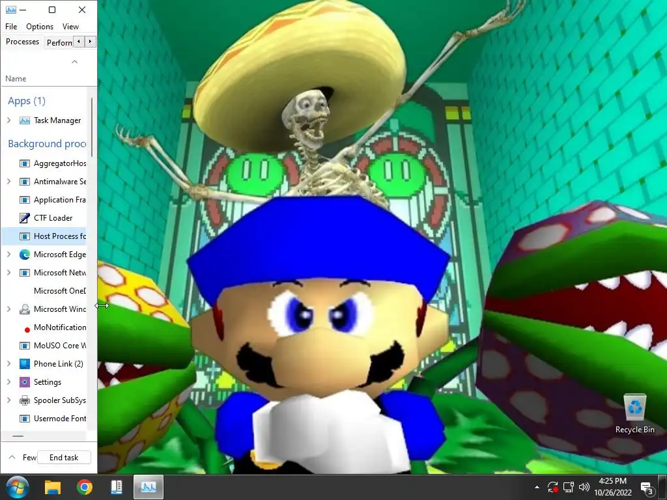The width and height of the screenshot is (667, 500).
Task: Select the Microsoft OneDrive process row
Action: point(45,291)
